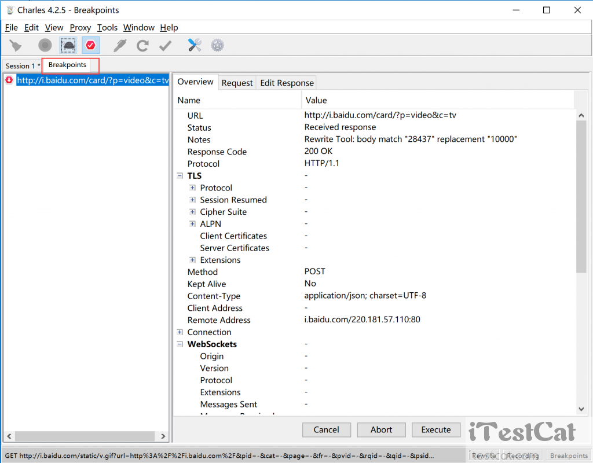Screen dimensions: 593x463
Task: Select the Notes Rewrite Tool value
Action: [x=411, y=139]
